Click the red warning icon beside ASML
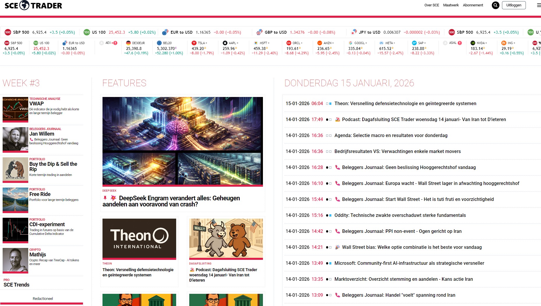The height and width of the screenshot is (306, 541). pyautogui.click(x=460, y=43)
